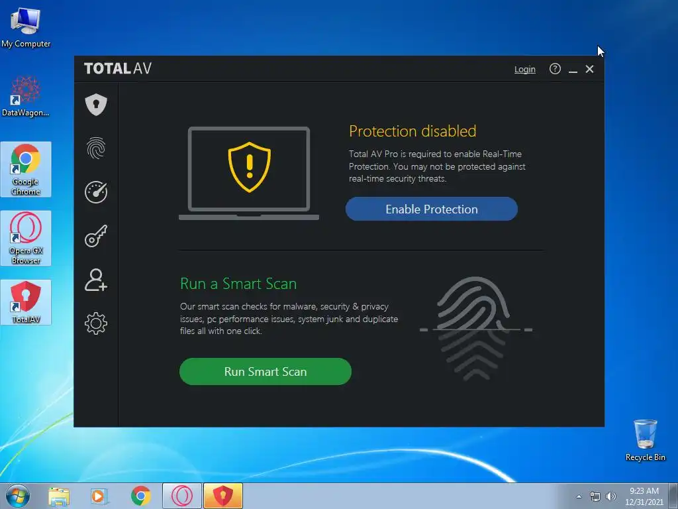Open Chrome from the taskbar

pyautogui.click(x=141, y=496)
